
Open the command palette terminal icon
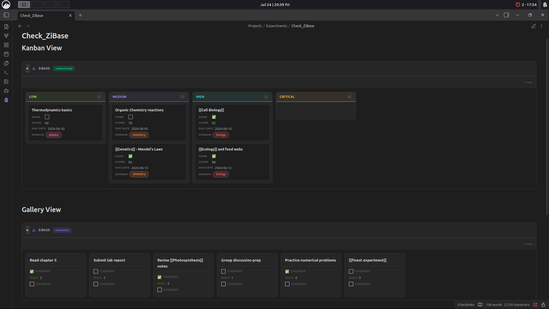pos(6,72)
